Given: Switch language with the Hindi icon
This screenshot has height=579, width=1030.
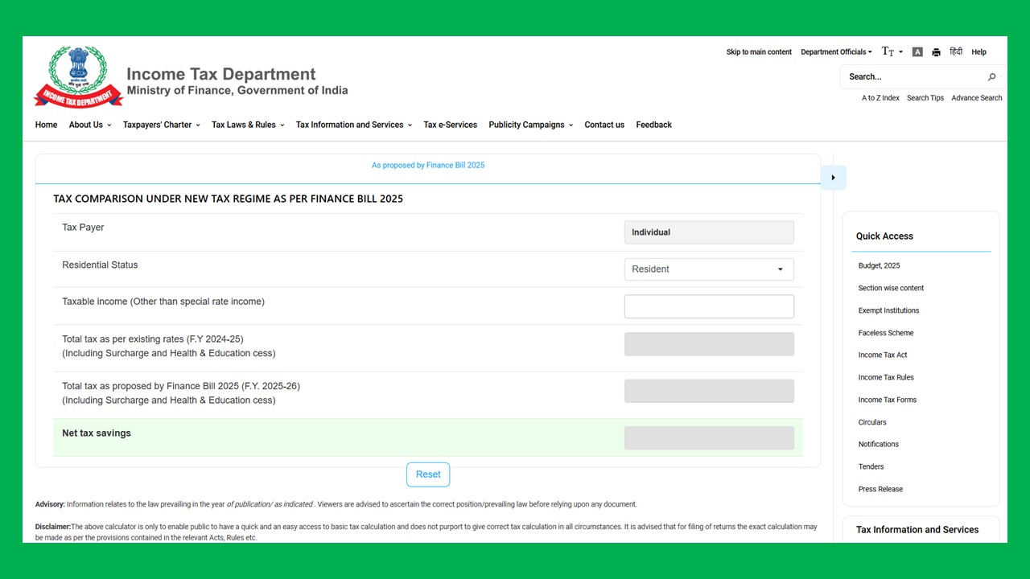Looking at the screenshot, I should click(x=956, y=51).
